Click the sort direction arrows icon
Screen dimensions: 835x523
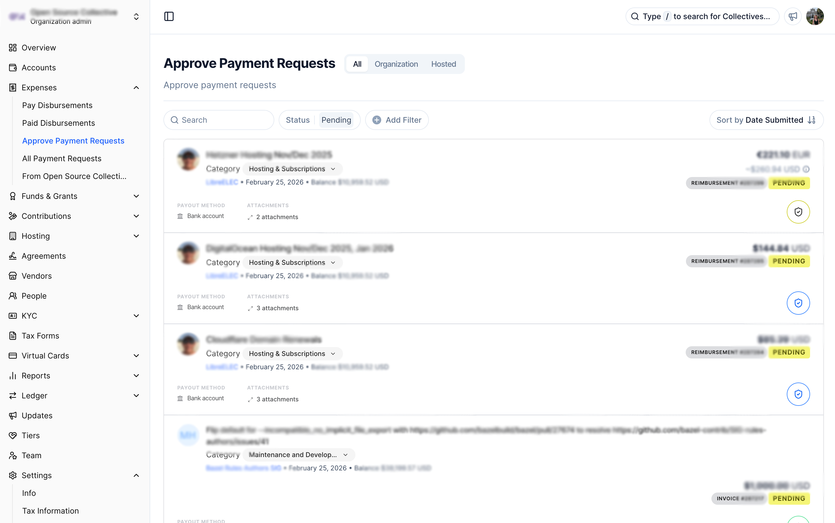point(811,120)
